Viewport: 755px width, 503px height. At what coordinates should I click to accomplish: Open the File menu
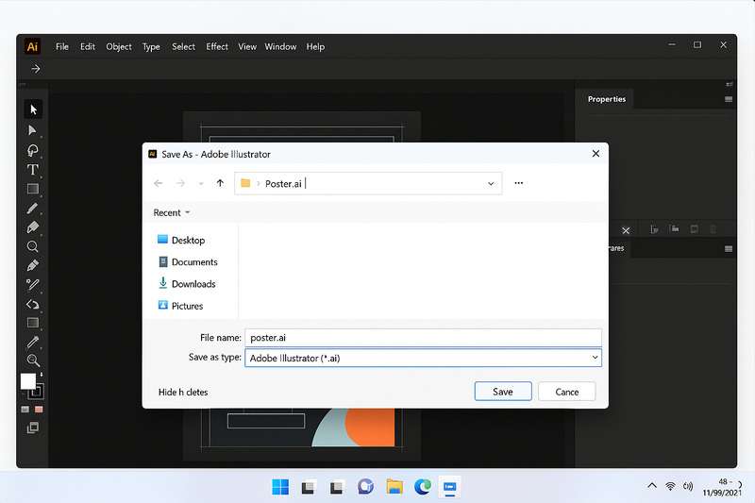(x=62, y=46)
